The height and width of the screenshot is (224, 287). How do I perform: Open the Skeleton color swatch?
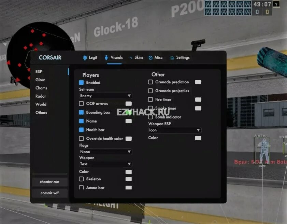pyautogui.click(x=129, y=179)
